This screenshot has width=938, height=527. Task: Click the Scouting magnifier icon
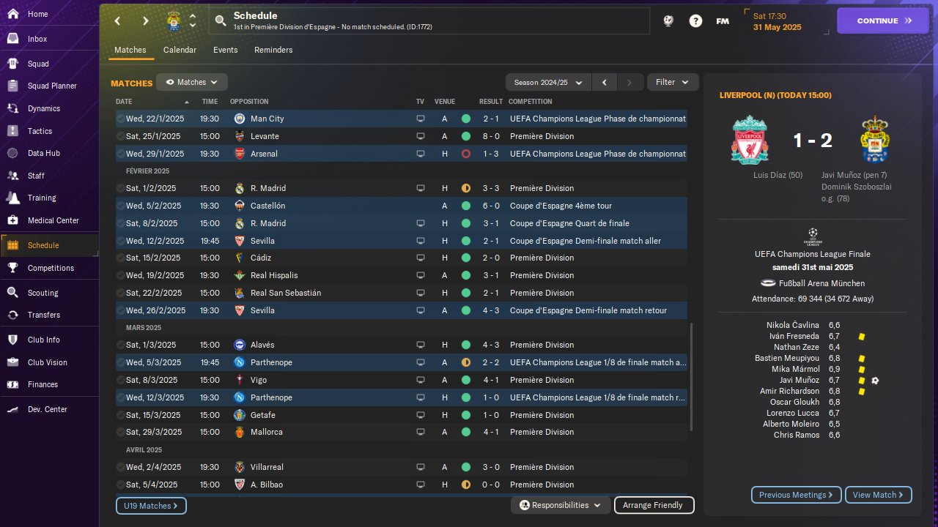[x=12, y=293]
